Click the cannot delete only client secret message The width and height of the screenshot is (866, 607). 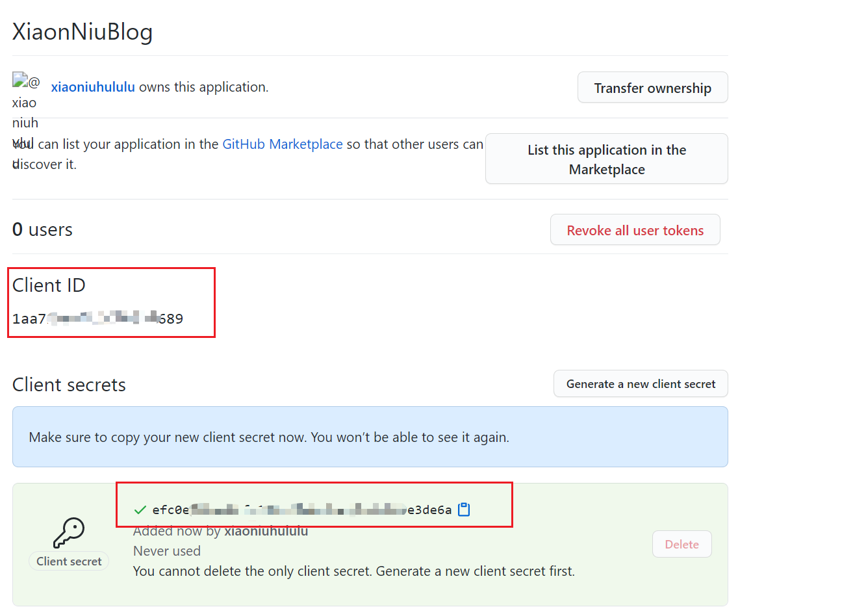pos(354,571)
